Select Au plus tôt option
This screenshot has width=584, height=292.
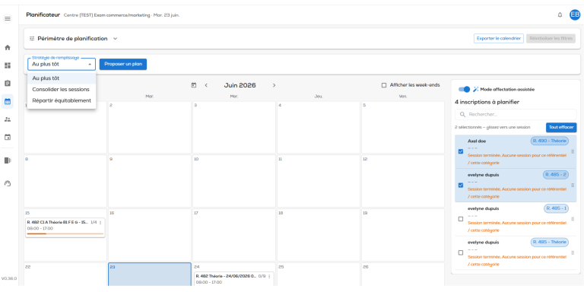[62, 78]
